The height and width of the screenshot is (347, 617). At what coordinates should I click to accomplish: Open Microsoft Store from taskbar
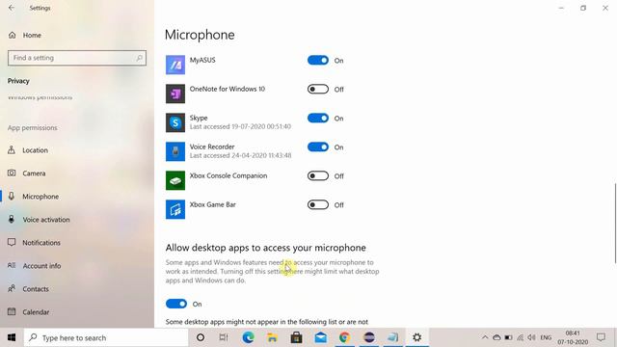[296, 337]
